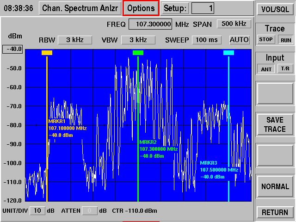
Task: Click the dBm axis unit label
Action: tap(15, 36)
